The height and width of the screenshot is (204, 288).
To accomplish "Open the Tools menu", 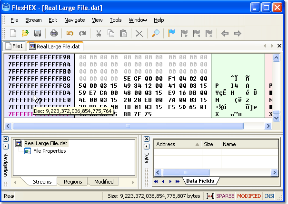I will pyautogui.click(x=116, y=20).
